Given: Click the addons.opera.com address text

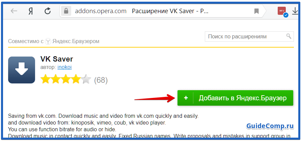Looking at the screenshot, I should 101,11.
